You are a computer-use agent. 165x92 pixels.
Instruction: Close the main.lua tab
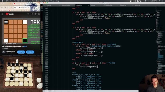pos(59,5)
